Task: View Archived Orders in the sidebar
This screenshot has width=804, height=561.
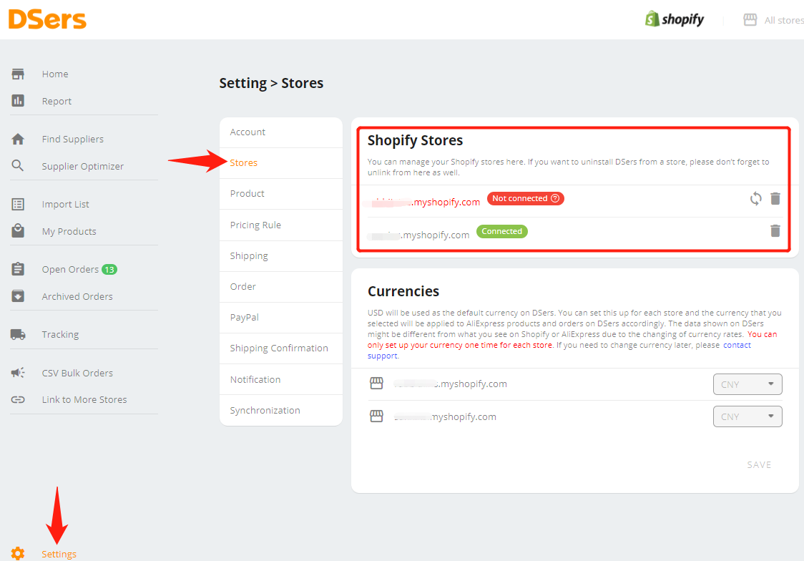Action: (77, 296)
